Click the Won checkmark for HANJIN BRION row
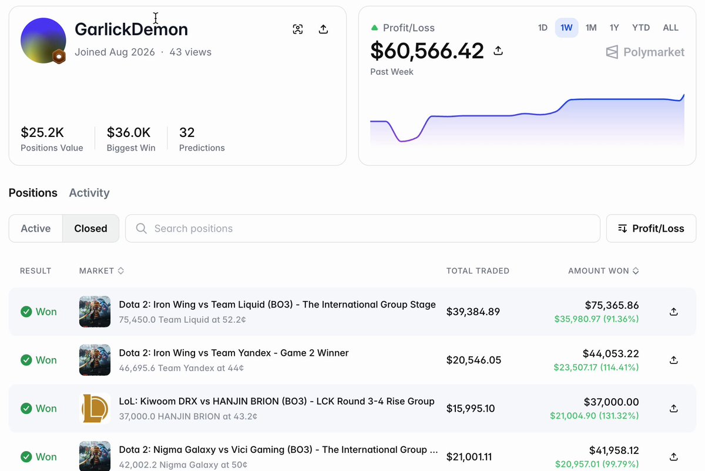Image resolution: width=705 pixels, height=471 pixels. [x=26, y=408]
